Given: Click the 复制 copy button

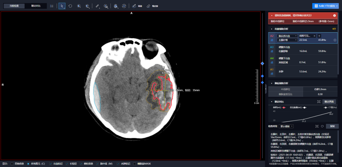Looking at the screenshot, I should (332, 126).
